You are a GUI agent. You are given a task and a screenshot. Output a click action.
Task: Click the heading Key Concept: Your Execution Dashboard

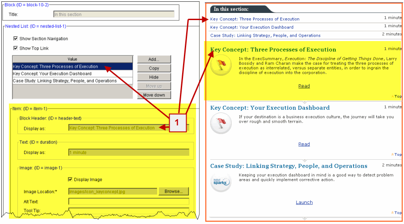[x=270, y=108]
